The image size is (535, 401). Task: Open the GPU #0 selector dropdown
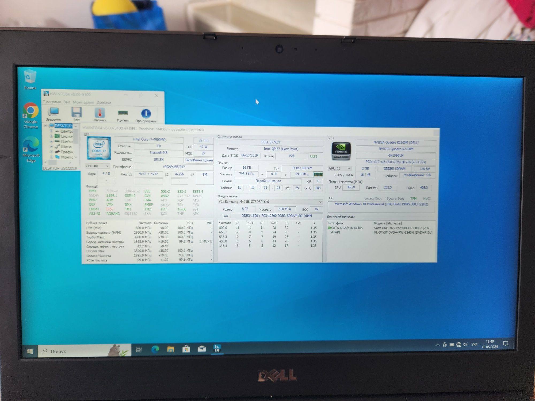(x=340, y=168)
